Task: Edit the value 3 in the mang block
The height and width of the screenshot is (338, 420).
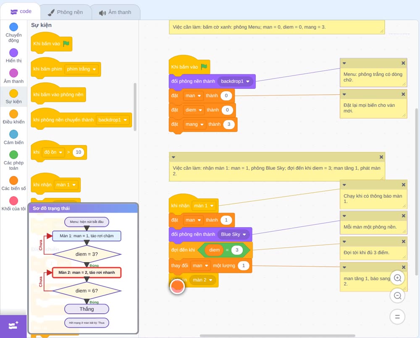Action: pyautogui.click(x=229, y=125)
